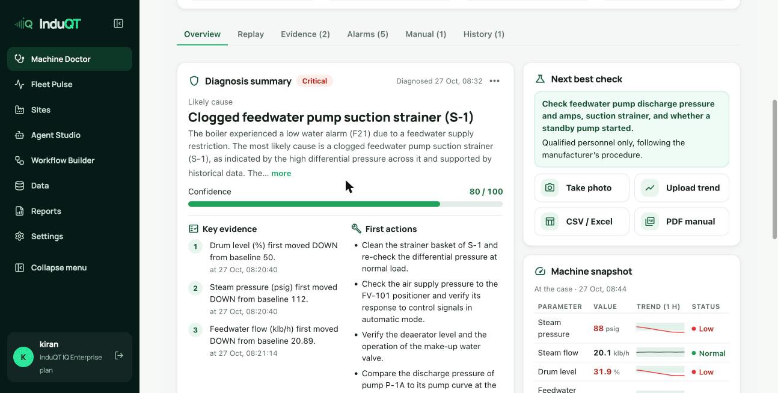Click the CSV / Excel button
778x393 pixels.
[x=581, y=222]
